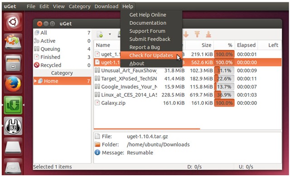Click the paused icon beside Target_XPoSed_TechSN

click(97, 78)
